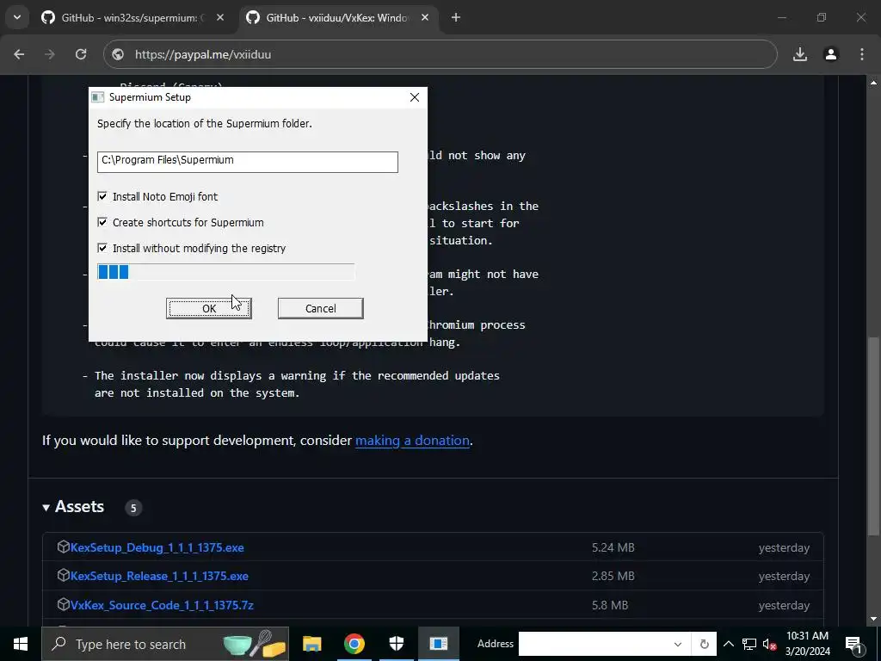This screenshot has width=881, height=661.
Task: Click the 5.8 MB file size
Action: point(610,605)
